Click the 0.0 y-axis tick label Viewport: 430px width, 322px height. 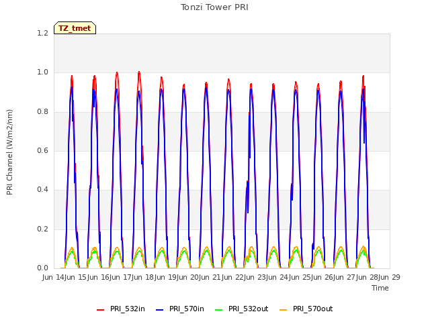42,268
